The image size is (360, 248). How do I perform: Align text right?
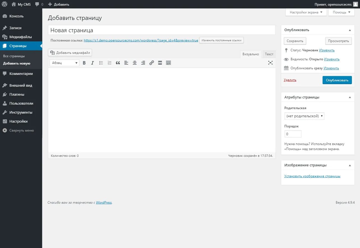[143, 63]
